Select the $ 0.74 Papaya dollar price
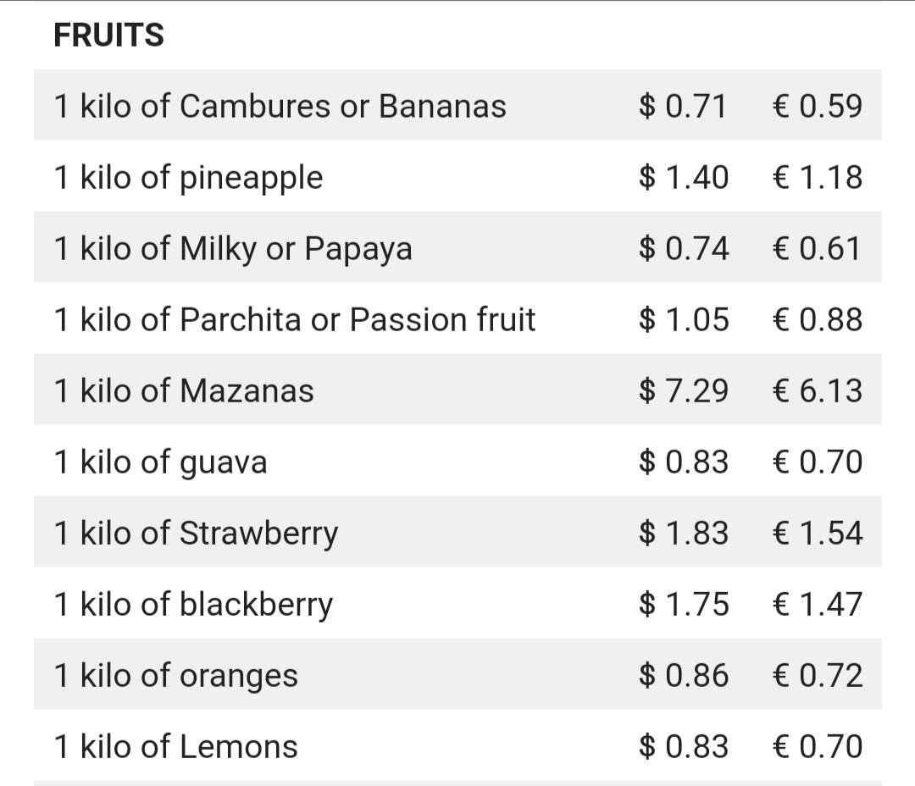Screen dimensions: 915x786 click(684, 248)
